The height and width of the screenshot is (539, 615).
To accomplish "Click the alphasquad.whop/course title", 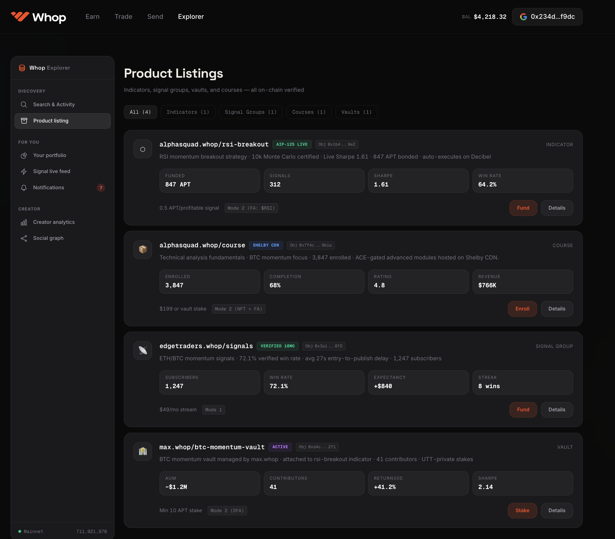I will coord(202,245).
